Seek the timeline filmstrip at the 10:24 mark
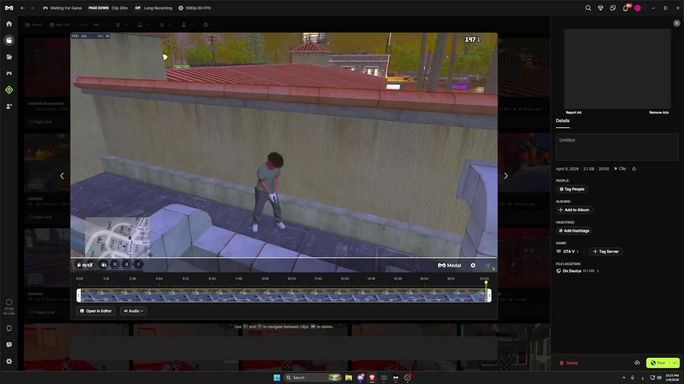The image size is (684, 384). [291, 295]
